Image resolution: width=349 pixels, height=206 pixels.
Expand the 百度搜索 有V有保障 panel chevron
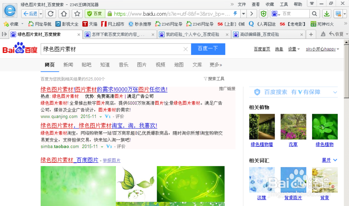335,92
